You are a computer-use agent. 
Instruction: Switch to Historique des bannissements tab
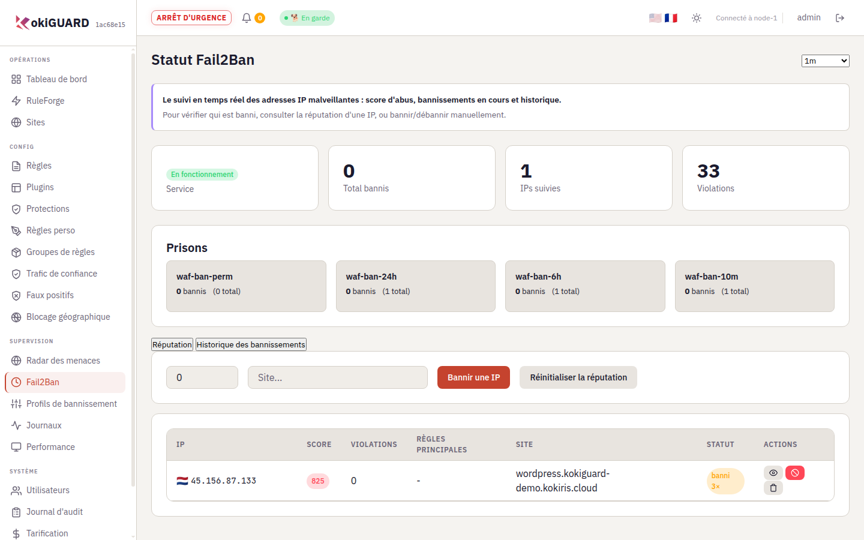coord(251,344)
